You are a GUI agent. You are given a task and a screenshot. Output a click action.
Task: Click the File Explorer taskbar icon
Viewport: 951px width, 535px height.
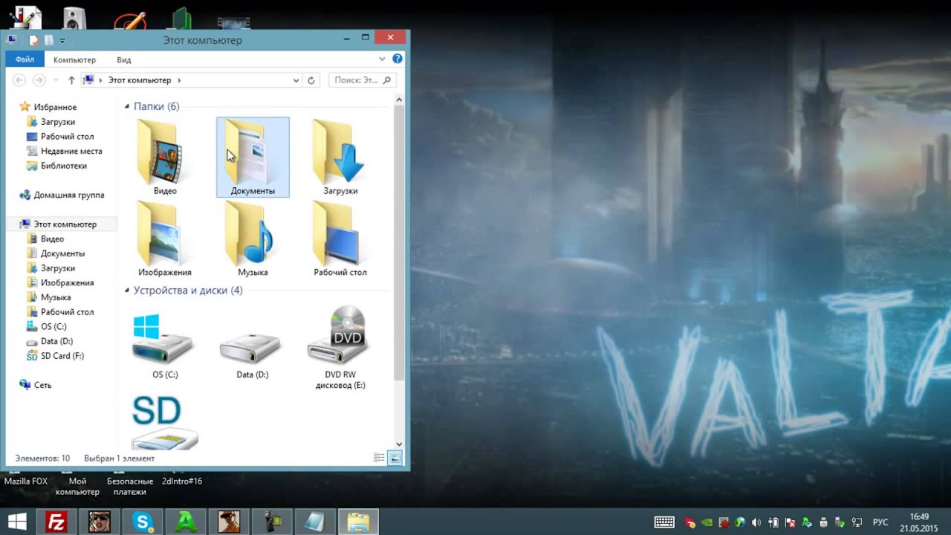[x=358, y=522]
